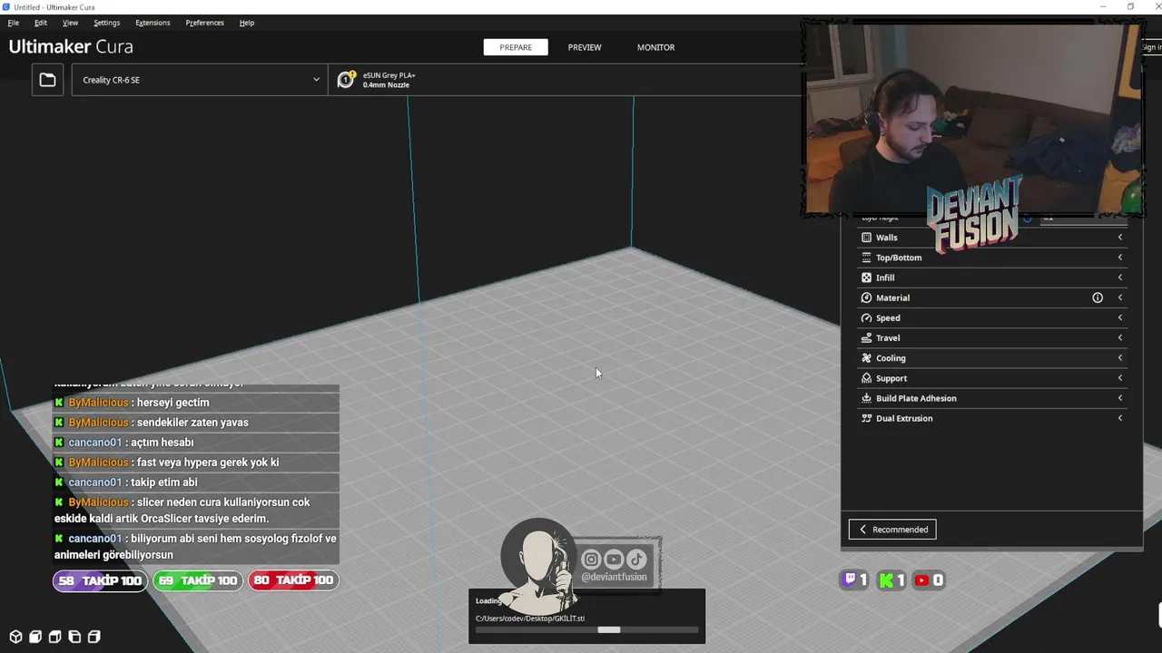Expand the Travel settings chevron
Image resolution: width=1162 pixels, height=653 pixels.
(1120, 337)
